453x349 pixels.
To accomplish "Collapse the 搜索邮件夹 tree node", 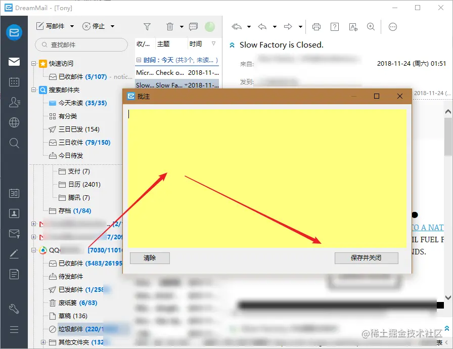I will pos(34,90).
